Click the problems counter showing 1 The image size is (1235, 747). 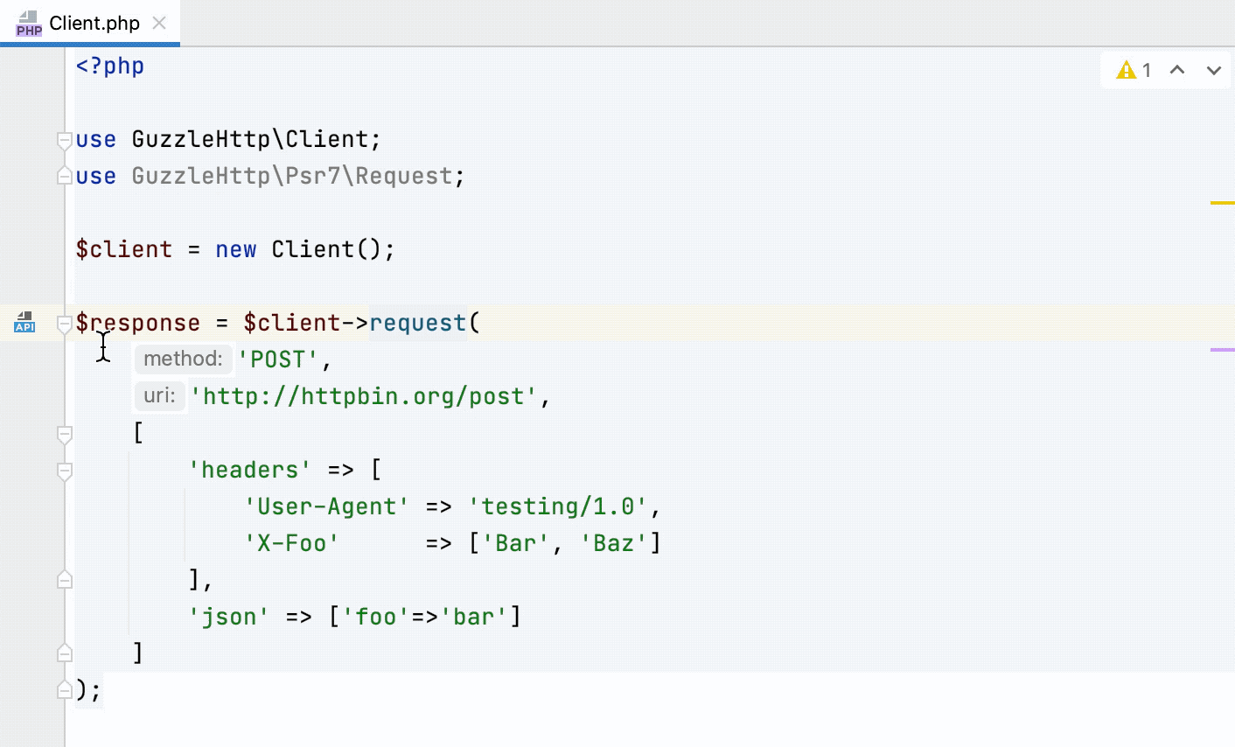[x=1146, y=70]
